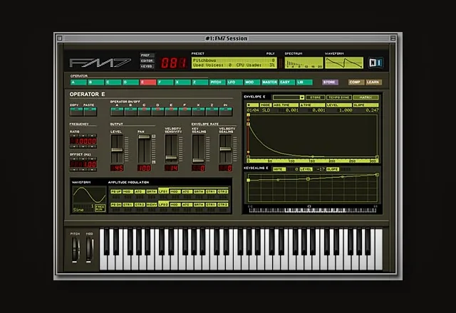Toggle operator X on/off switch
456x313 pixels.
click(x=198, y=112)
